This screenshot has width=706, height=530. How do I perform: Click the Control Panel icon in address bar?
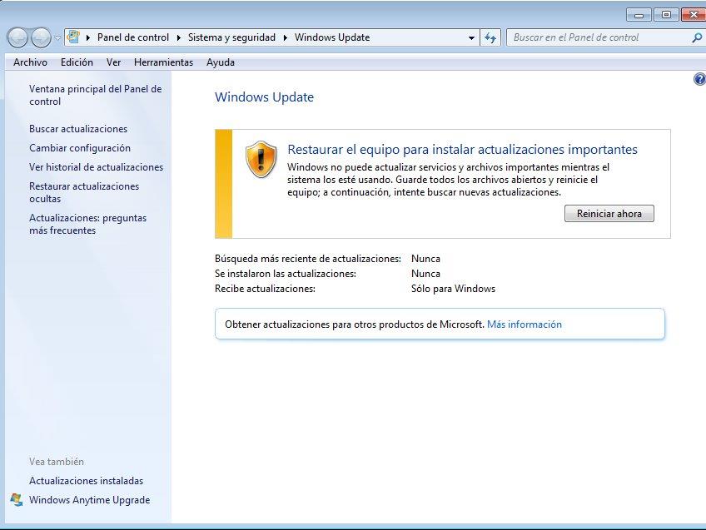pyautogui.click(x=74, y=37)
